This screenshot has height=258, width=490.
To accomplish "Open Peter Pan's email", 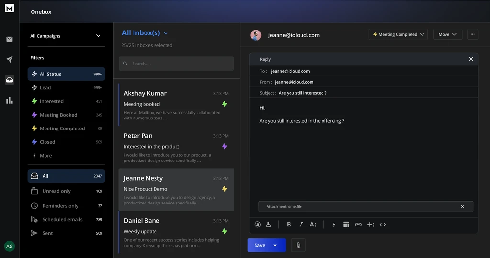I will [176, 147].
